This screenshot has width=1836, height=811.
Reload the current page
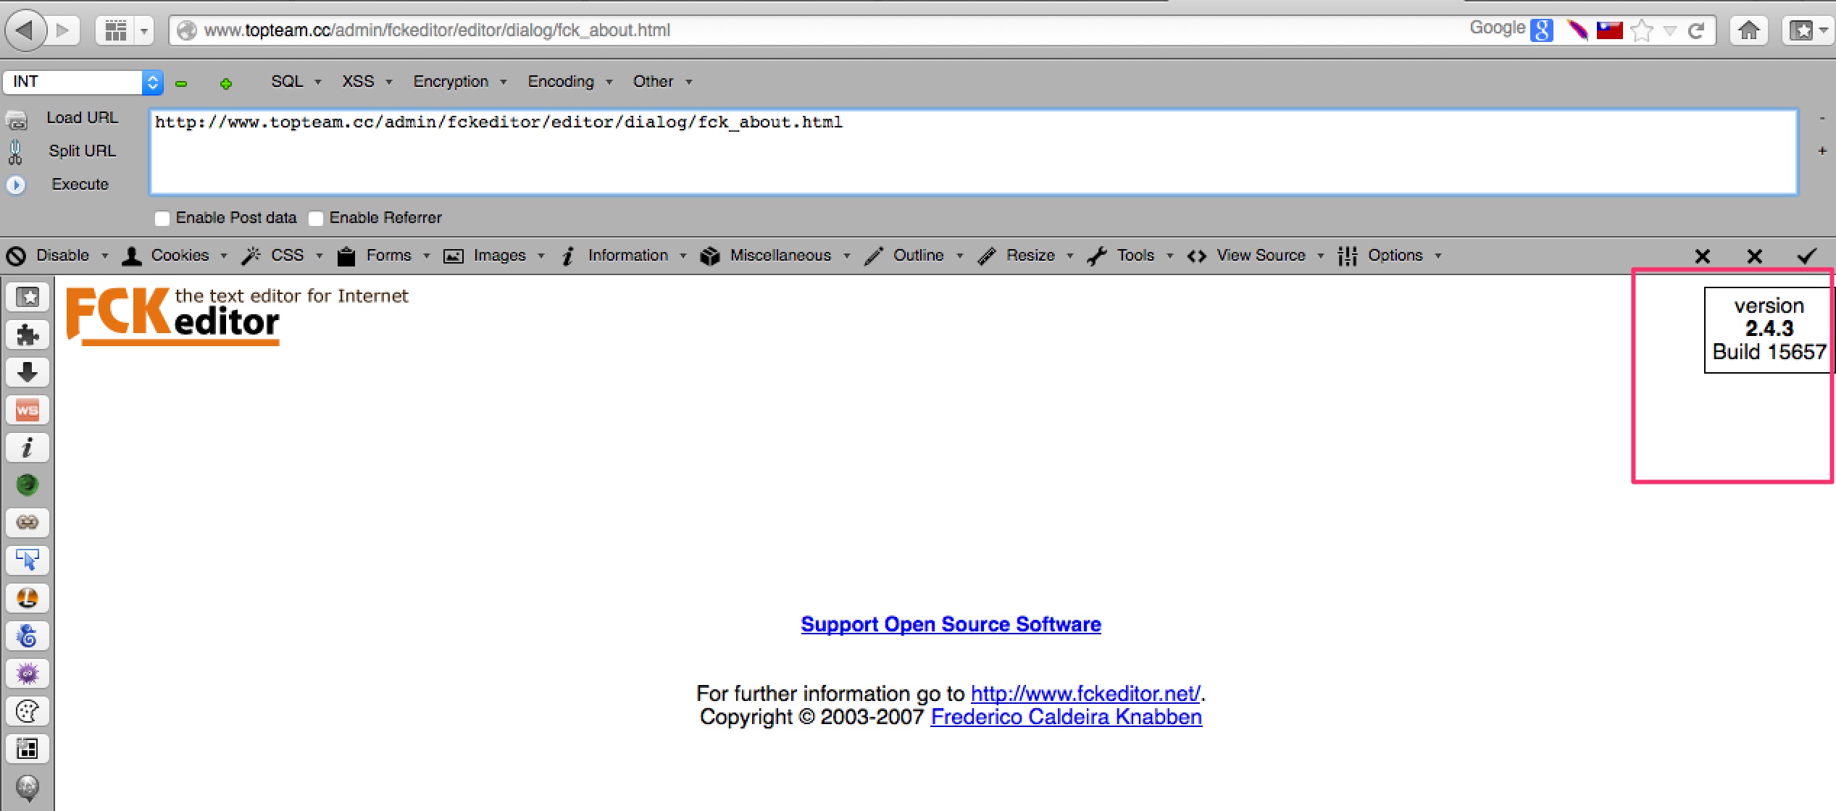click(1695, 30)
